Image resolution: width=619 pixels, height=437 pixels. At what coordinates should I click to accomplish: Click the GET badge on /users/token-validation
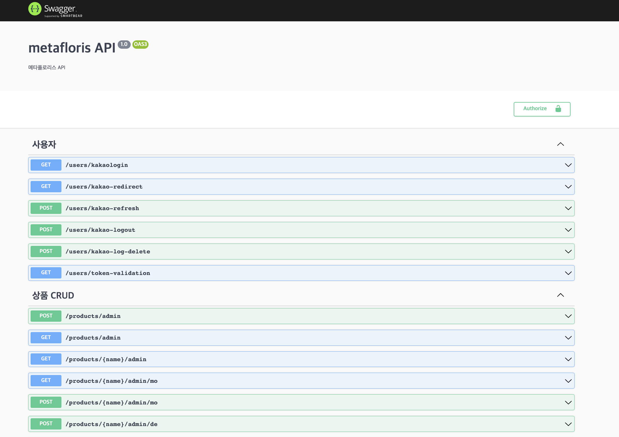(46, 273)
